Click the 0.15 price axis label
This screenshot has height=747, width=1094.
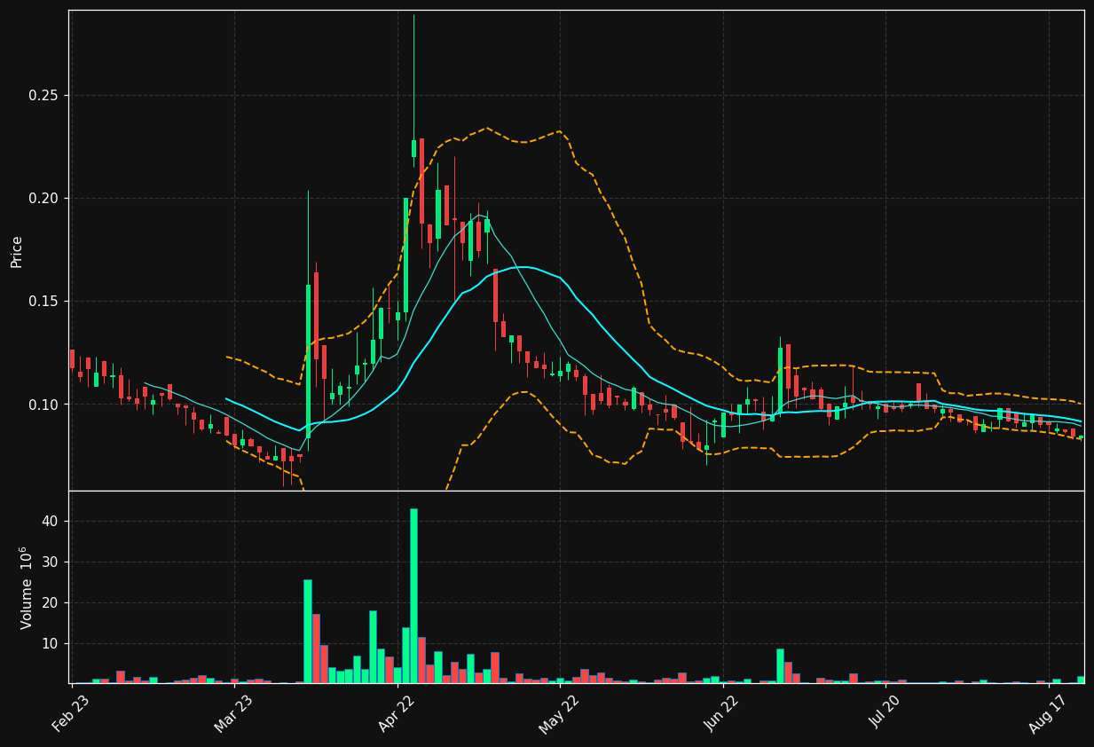43,301
